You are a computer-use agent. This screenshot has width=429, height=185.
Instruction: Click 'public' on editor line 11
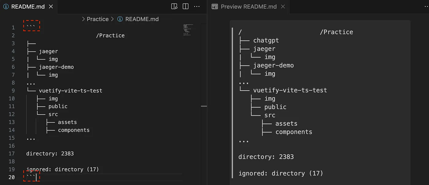click(x=58, y=107)
